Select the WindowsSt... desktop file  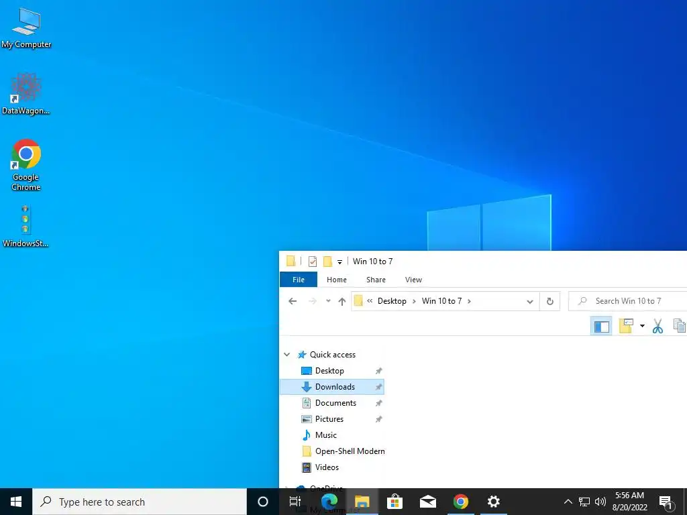[x=25, y=226]
